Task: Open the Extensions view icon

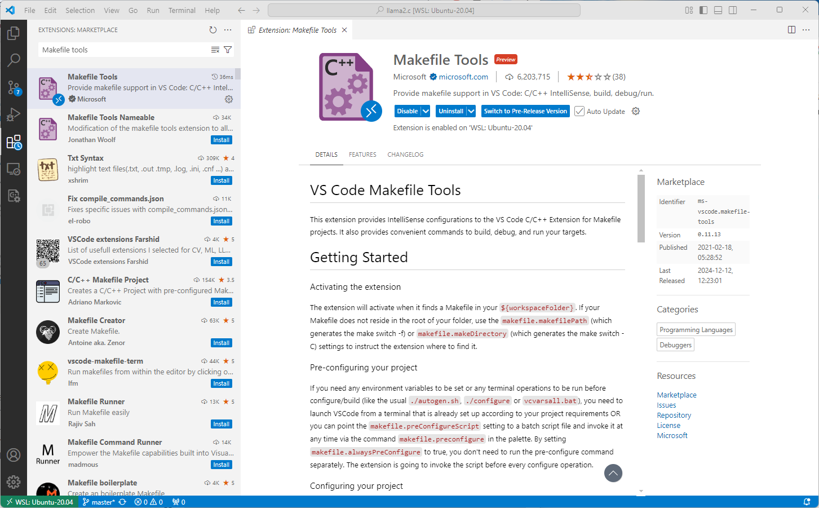Action: tap(14, 142)
